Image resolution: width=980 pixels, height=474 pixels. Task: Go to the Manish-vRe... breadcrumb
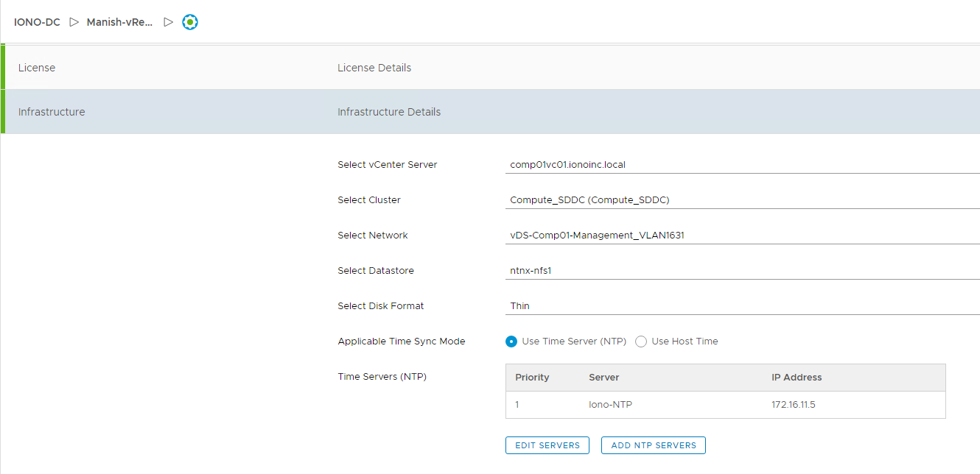click(119, 22)
